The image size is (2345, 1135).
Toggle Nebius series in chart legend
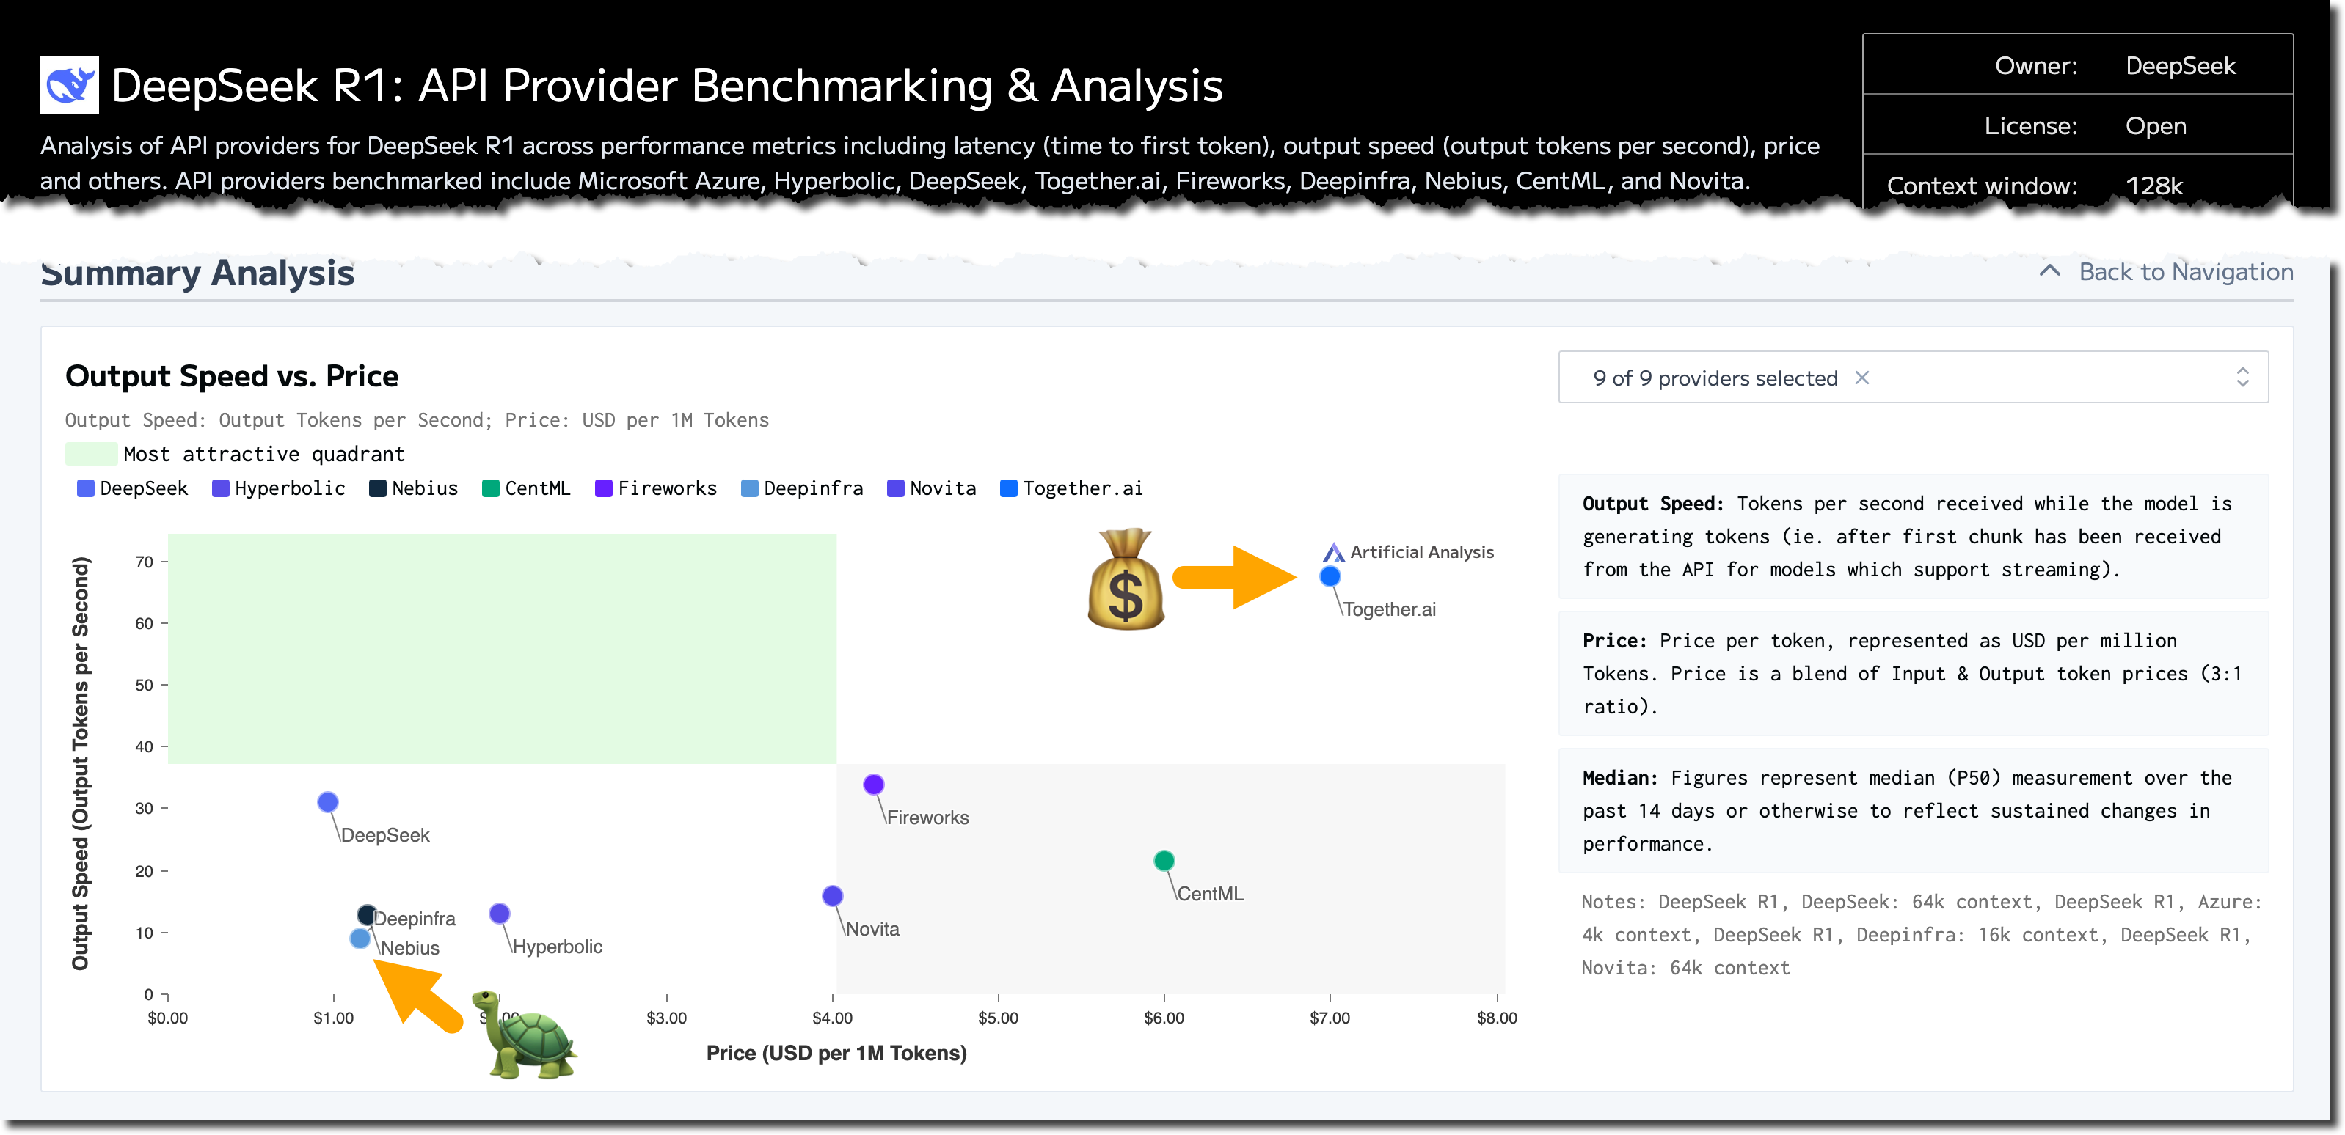tap(413, 488)
